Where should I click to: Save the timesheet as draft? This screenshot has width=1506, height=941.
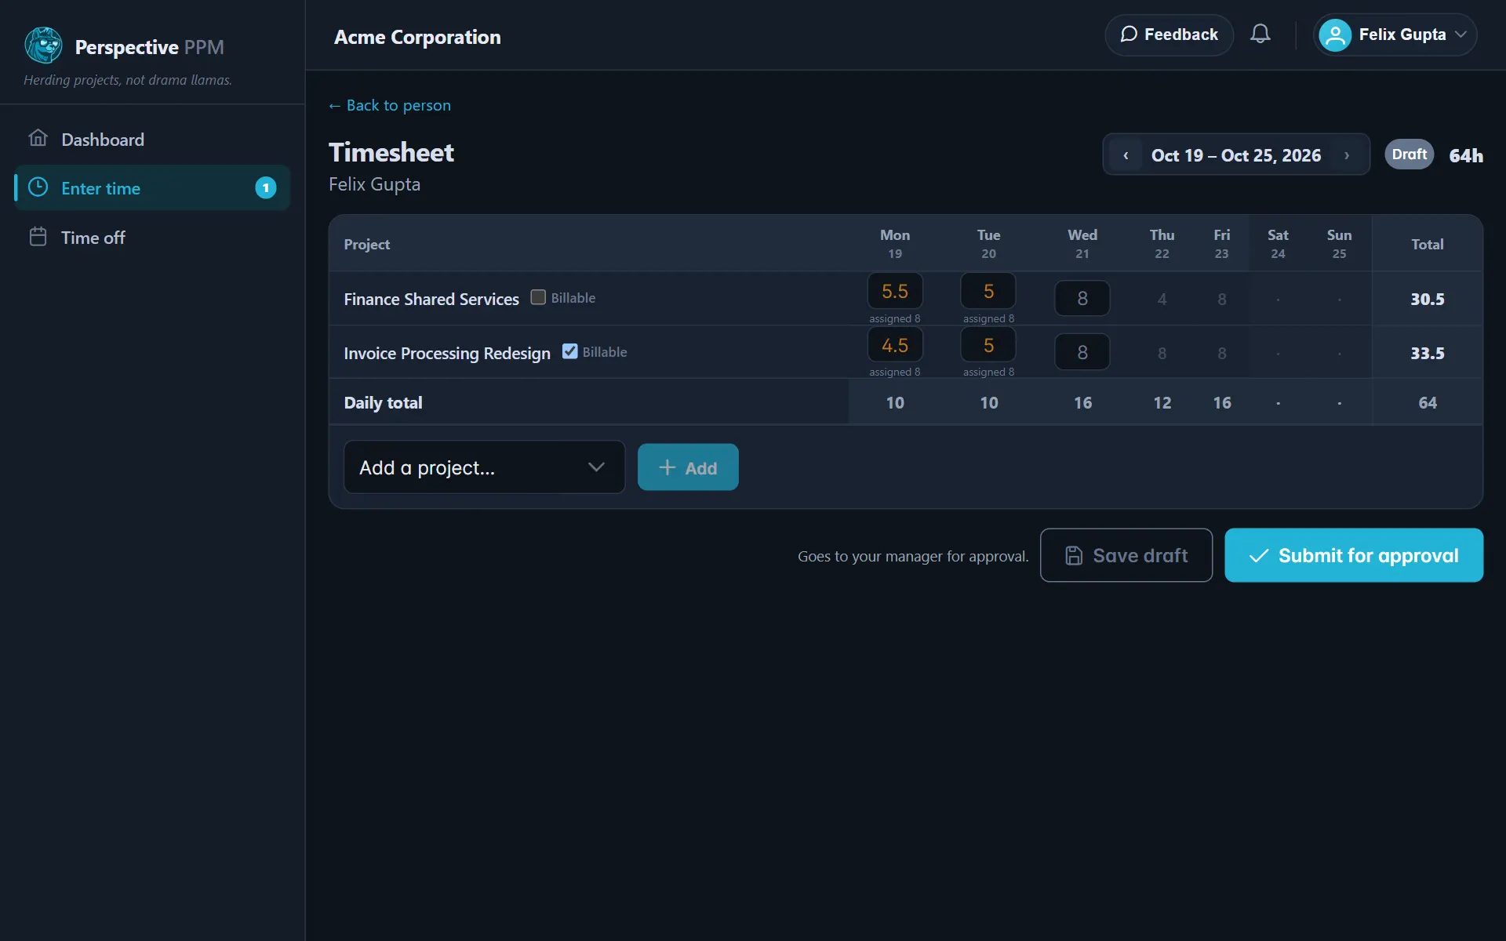point(1126,555)
